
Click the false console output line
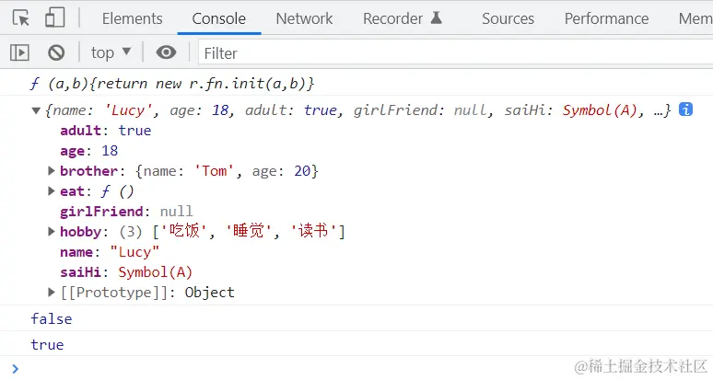51,318
